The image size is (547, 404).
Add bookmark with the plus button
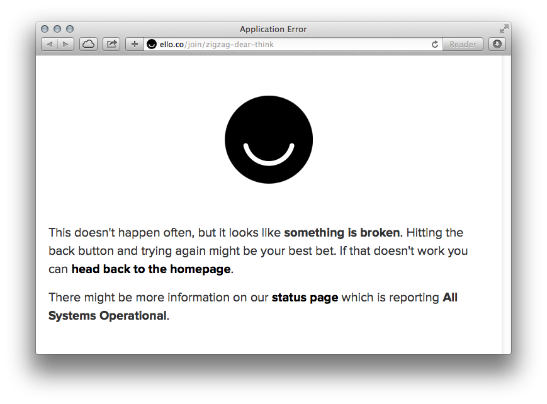tap(135, 44)
